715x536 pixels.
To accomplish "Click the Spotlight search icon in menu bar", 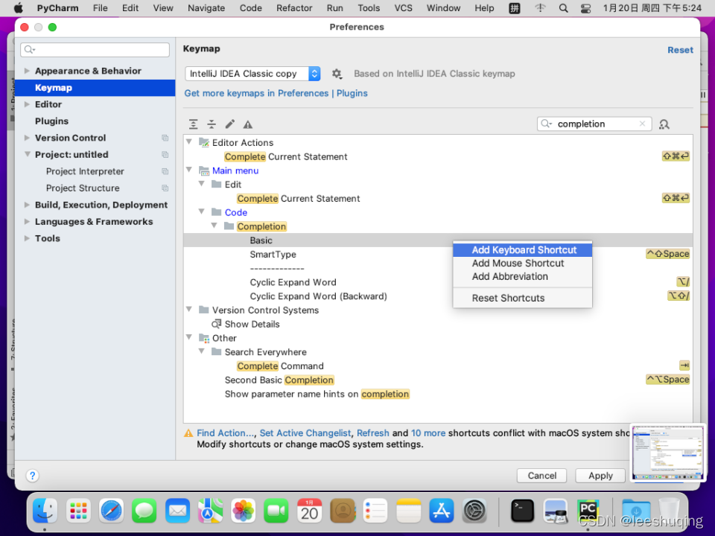I will pyautogui.click(x=564, y=8).
